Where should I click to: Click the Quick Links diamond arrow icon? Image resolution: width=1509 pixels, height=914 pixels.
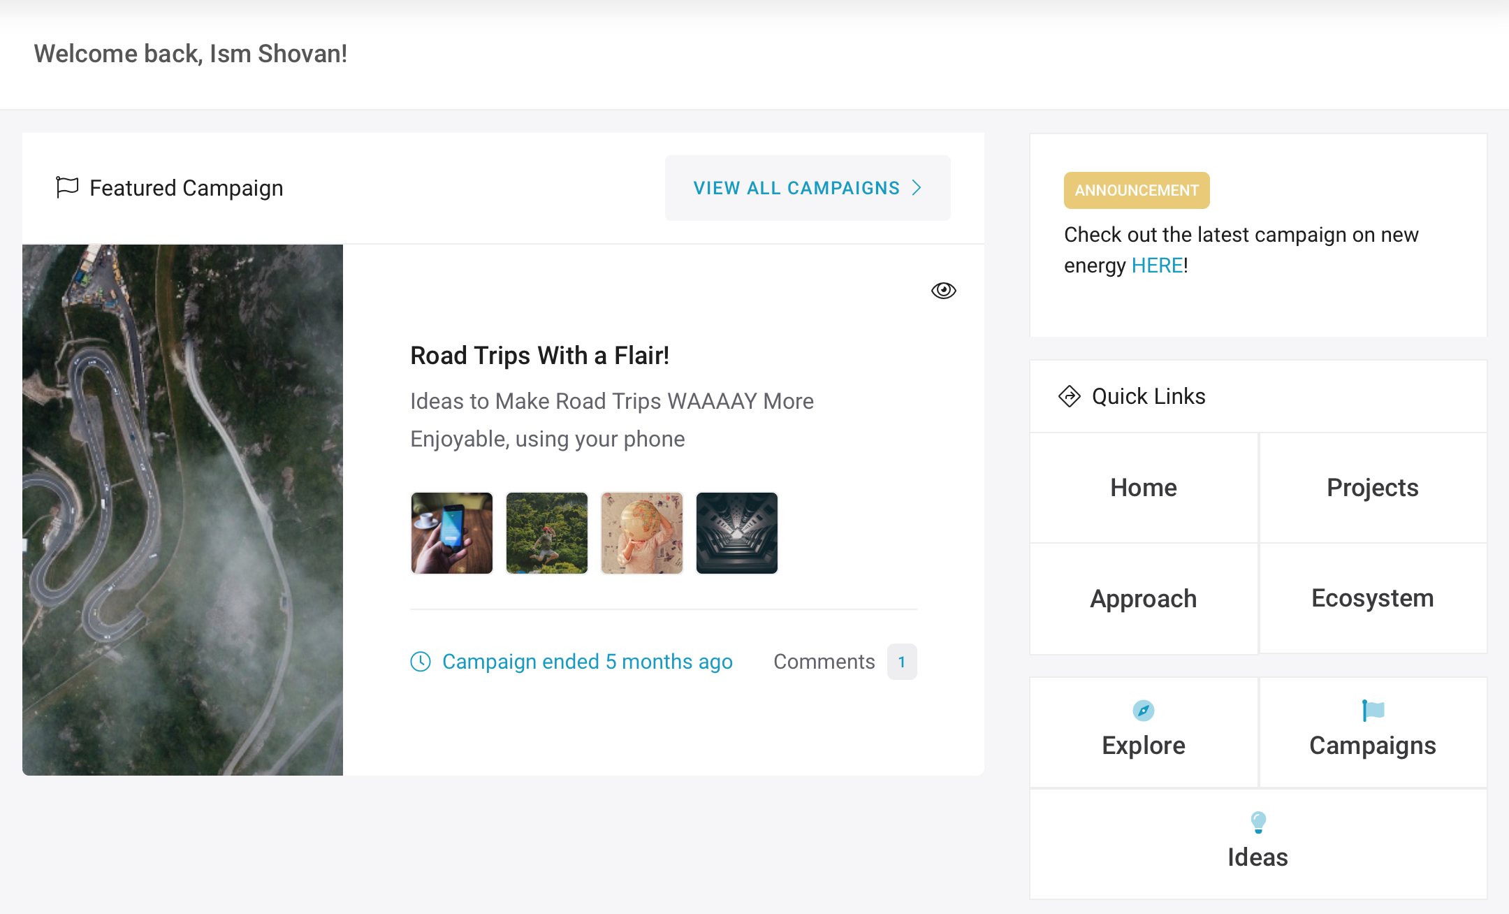(1070, 396)
